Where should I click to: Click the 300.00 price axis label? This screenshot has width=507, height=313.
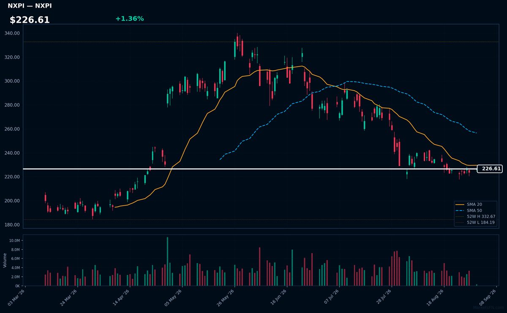pyautogui.click(x=12, y=81)
